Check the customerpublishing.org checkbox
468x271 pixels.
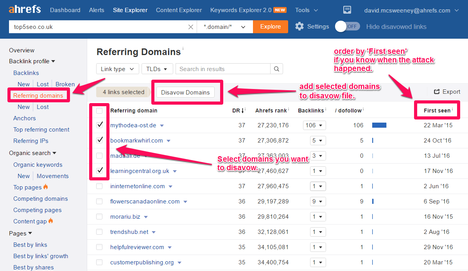tap(99, 262)
